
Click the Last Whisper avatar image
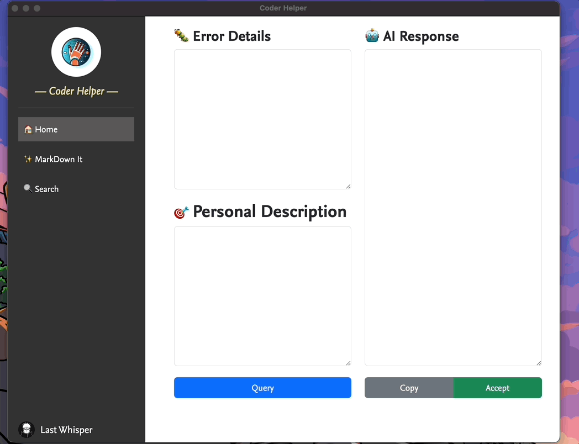pyautogui.click(x=26, y=429)
